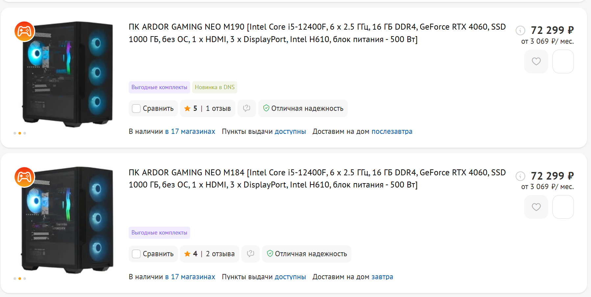Add NEO M184 to favorites heart
Image resolution: width=591 pixels, height=297 pixels.
pyautogui.click(x=536, y=207)
